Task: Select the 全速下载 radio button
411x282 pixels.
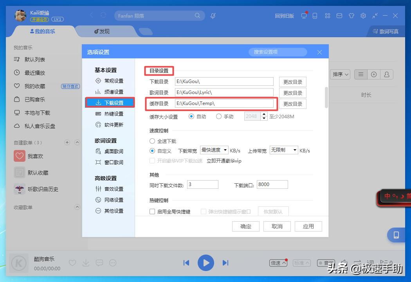Action: [152, 141]
